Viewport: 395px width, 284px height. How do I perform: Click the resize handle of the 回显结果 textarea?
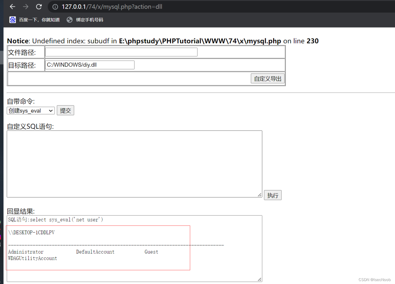coord(260,279)
